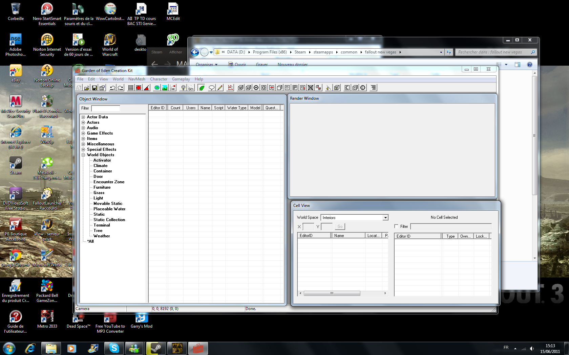Enable the Filter checkbox in Cell View
Viewport: 569px width, 355px height.
click(x=396, y=227)
